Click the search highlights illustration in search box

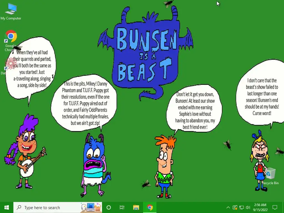click(91, 207)
